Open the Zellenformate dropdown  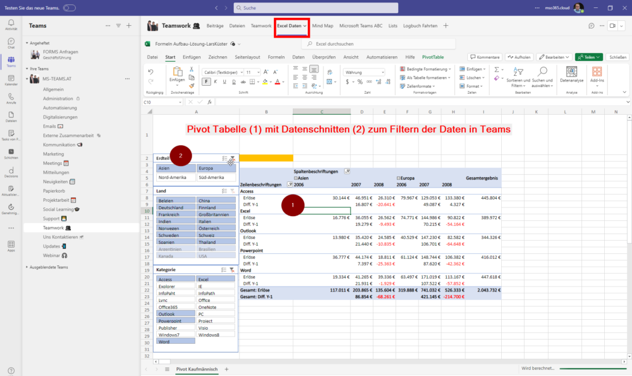pyautogui.click(x=417, y=86)
